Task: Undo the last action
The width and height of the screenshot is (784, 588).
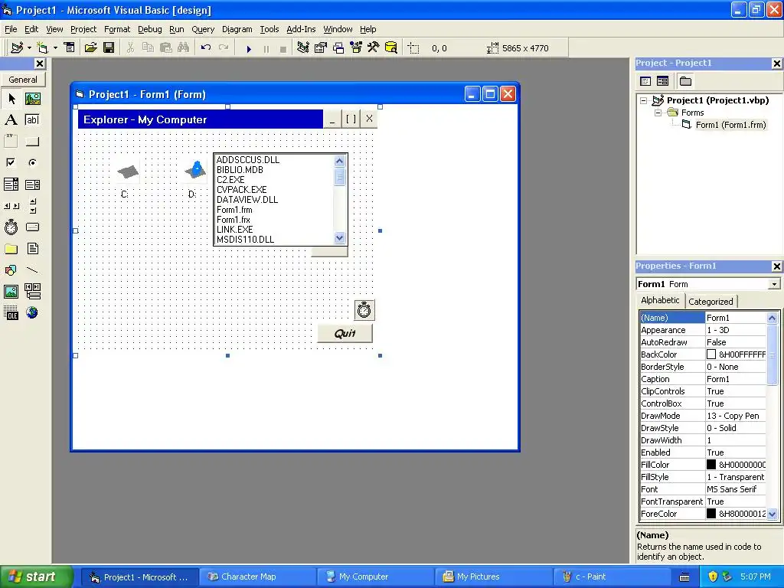Action: pos(205,47)
